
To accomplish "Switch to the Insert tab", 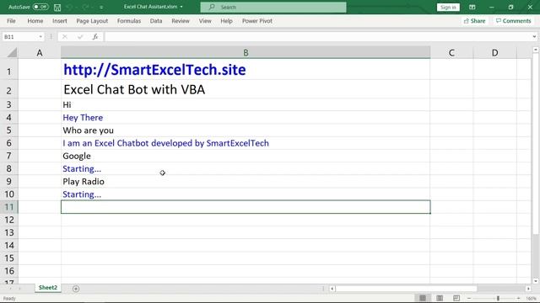I will click(60, 21).
